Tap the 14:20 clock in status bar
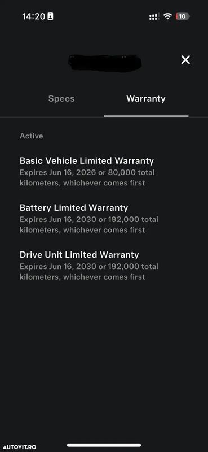This screenshot has width=208, height=452. 34,16
